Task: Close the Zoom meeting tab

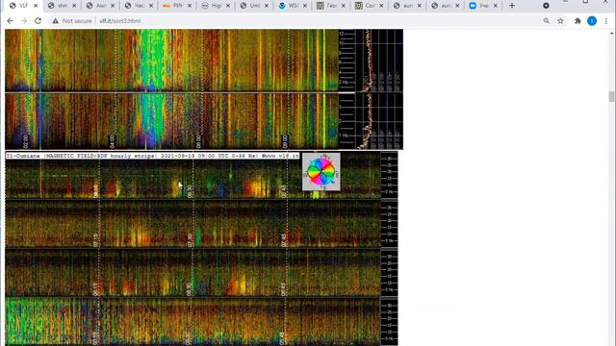Action: point(496,6)
